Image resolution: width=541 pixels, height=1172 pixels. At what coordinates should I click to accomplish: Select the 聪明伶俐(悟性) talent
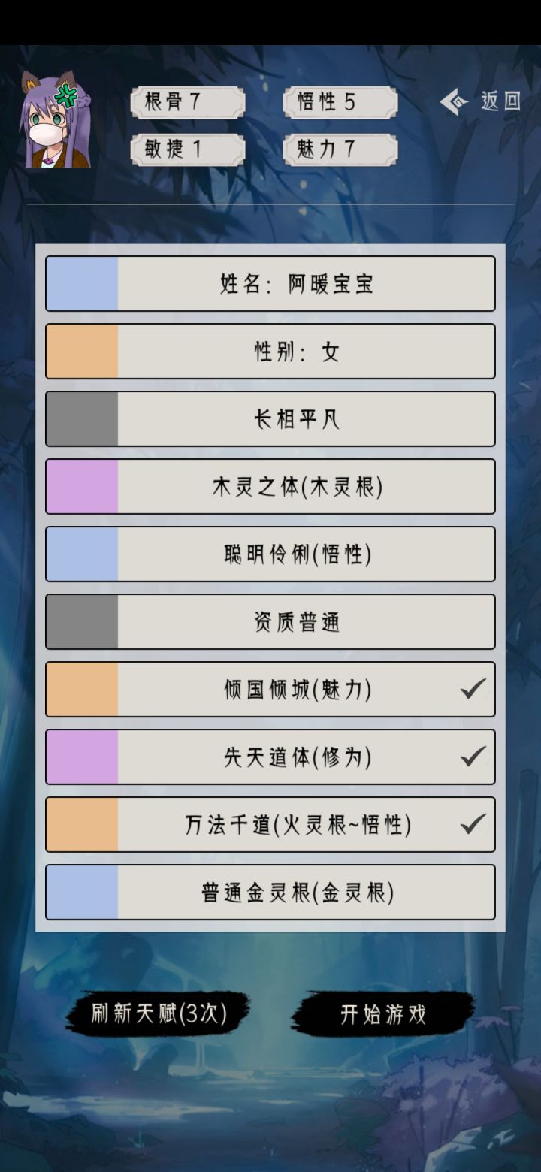pyautogui.click(x=297, y=554)
